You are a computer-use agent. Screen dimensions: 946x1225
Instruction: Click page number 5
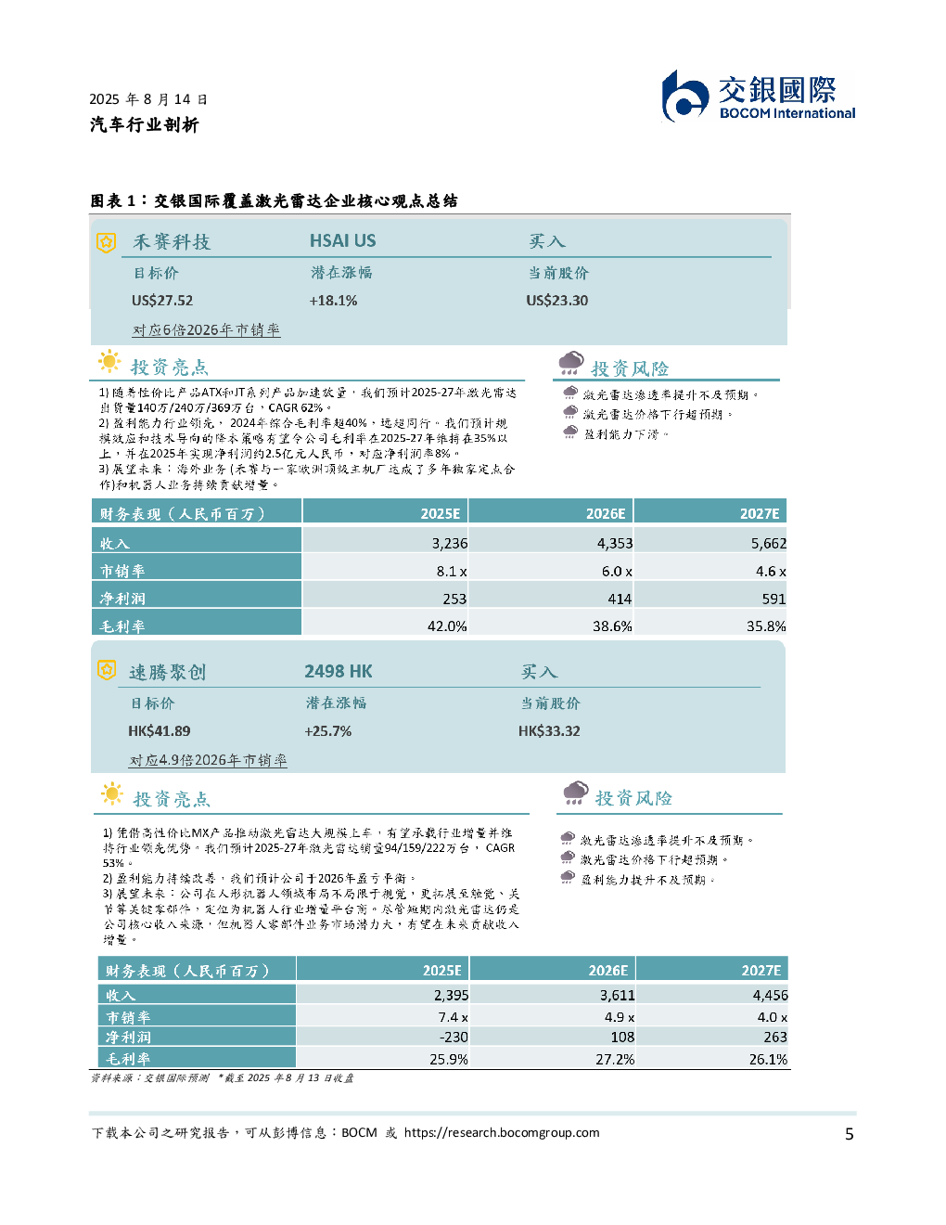coord(849,1134)
